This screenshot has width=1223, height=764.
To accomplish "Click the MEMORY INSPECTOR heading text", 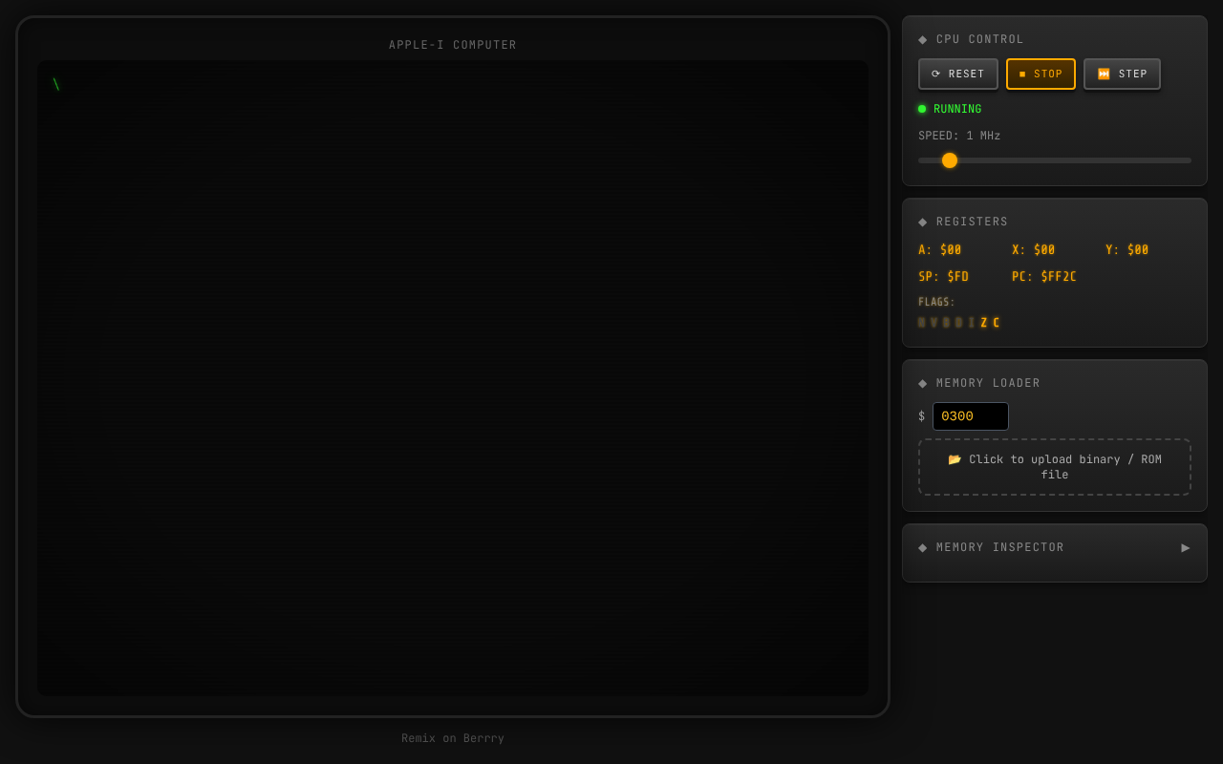I will point(999,547).
